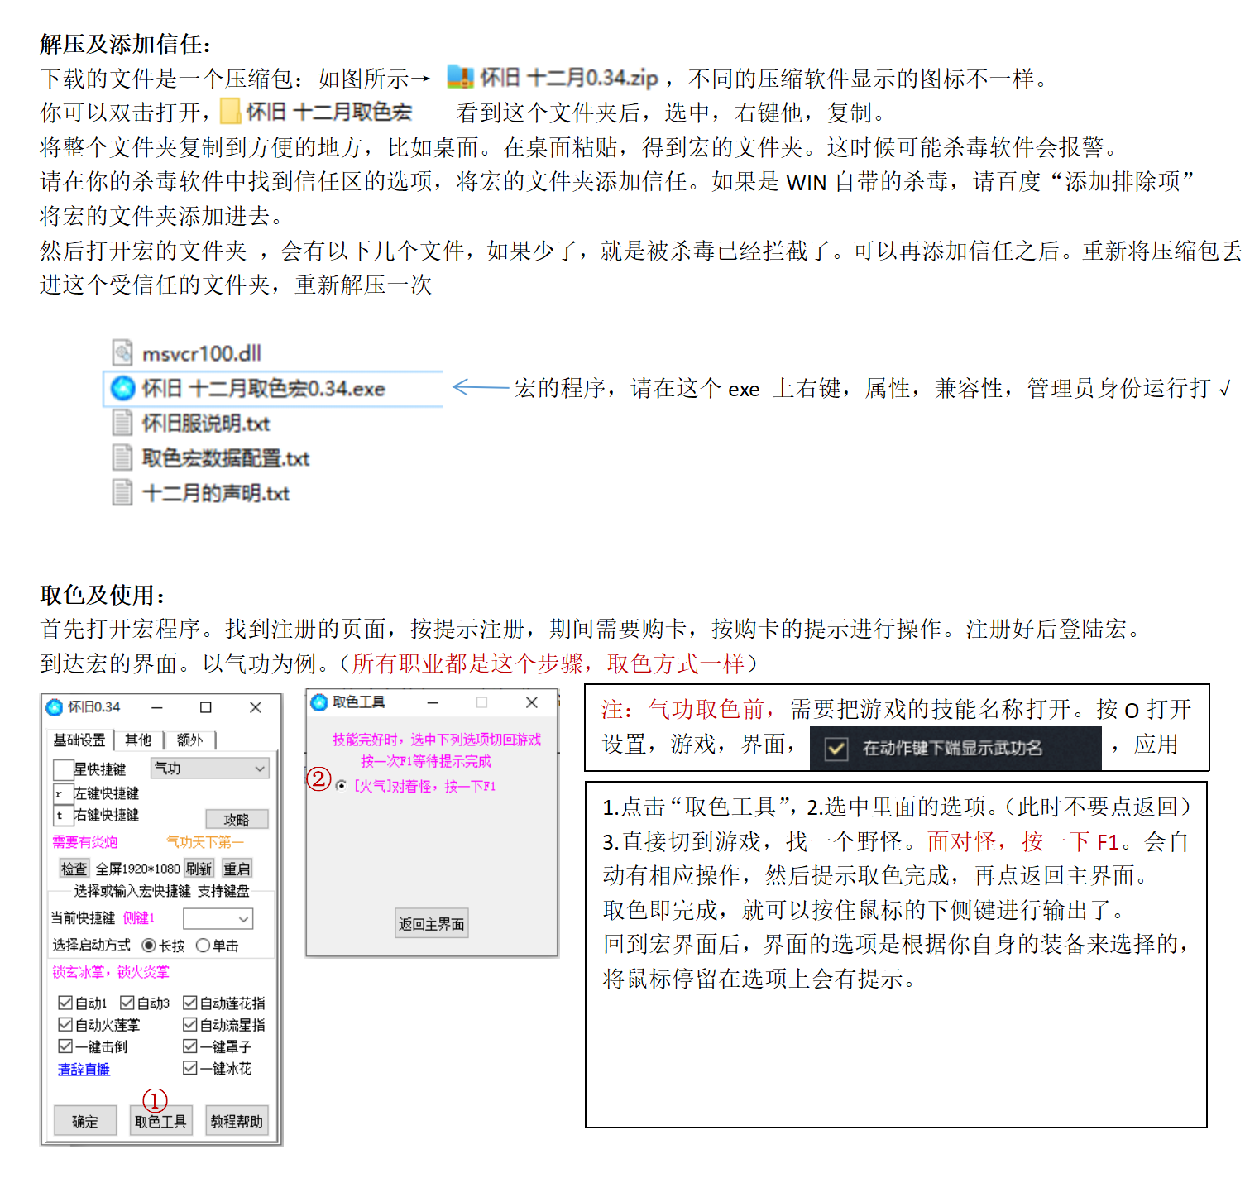
Task: Toggle the 一键冰花 checkbox
Action: click(190, 1068)
